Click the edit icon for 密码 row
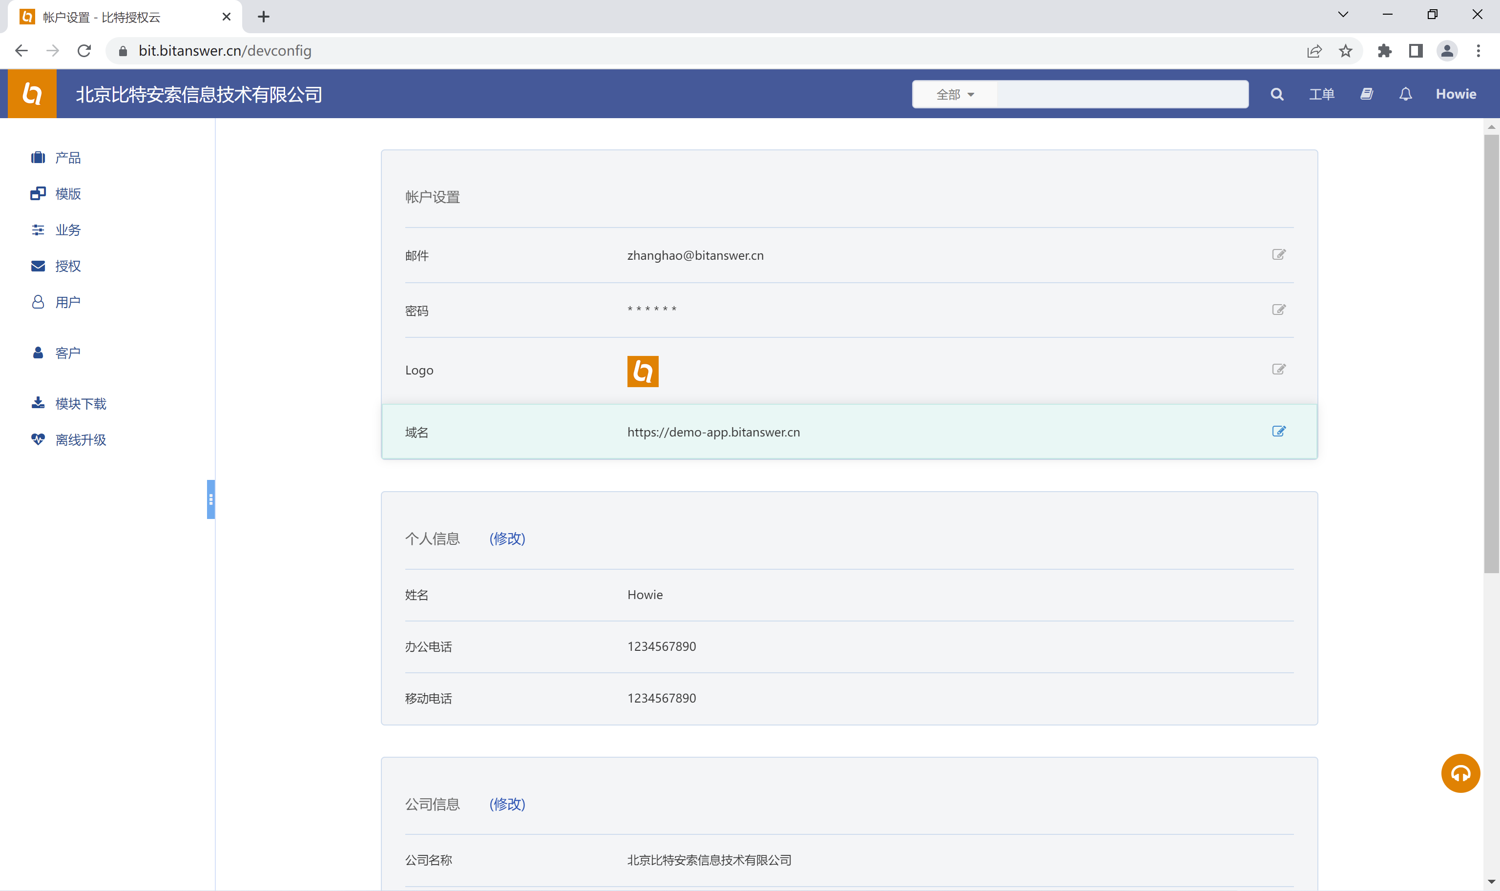This screenshot has width=1500, height=891. (x=1278, y=310)
